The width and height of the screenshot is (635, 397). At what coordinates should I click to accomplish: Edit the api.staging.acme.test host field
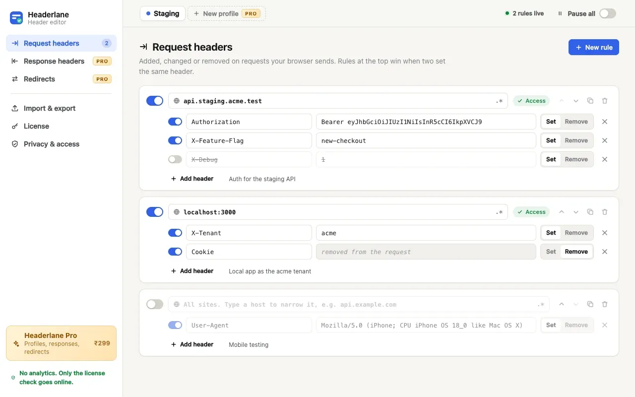338,101
